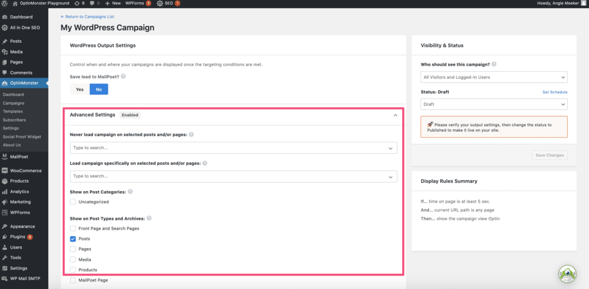Click the Comments bubble icon in the sidebar
Image resolution: width=589 pixels, height=289 pixels.
5,73
